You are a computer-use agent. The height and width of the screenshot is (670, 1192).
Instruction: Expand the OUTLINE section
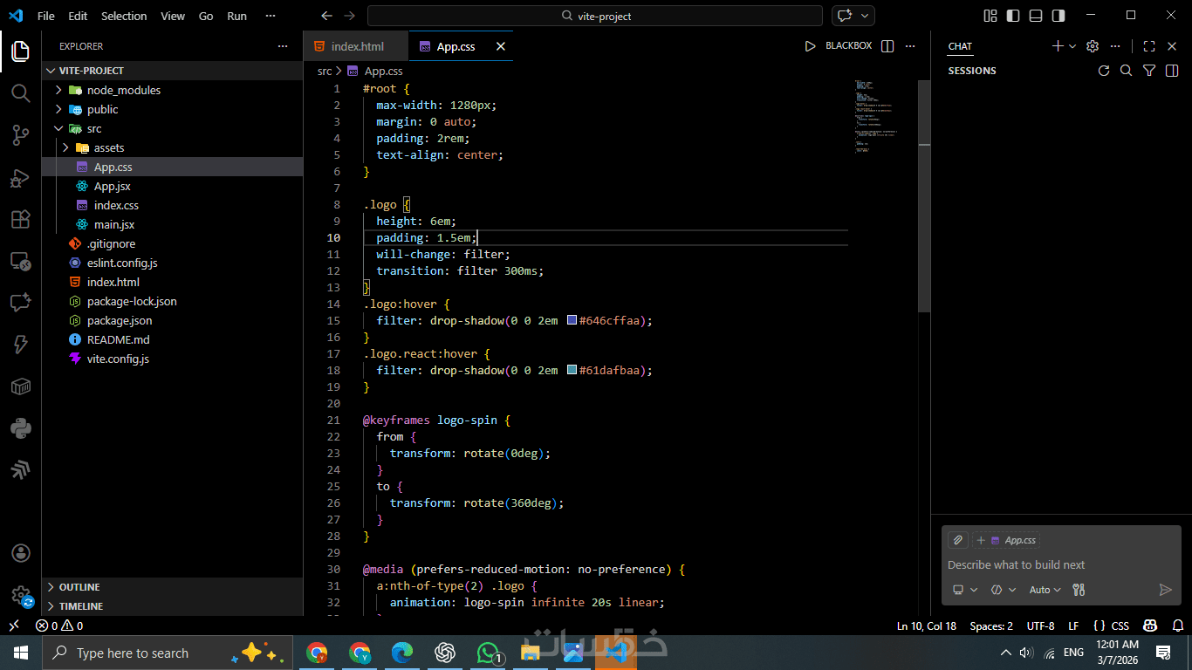[x=79, y=587]
